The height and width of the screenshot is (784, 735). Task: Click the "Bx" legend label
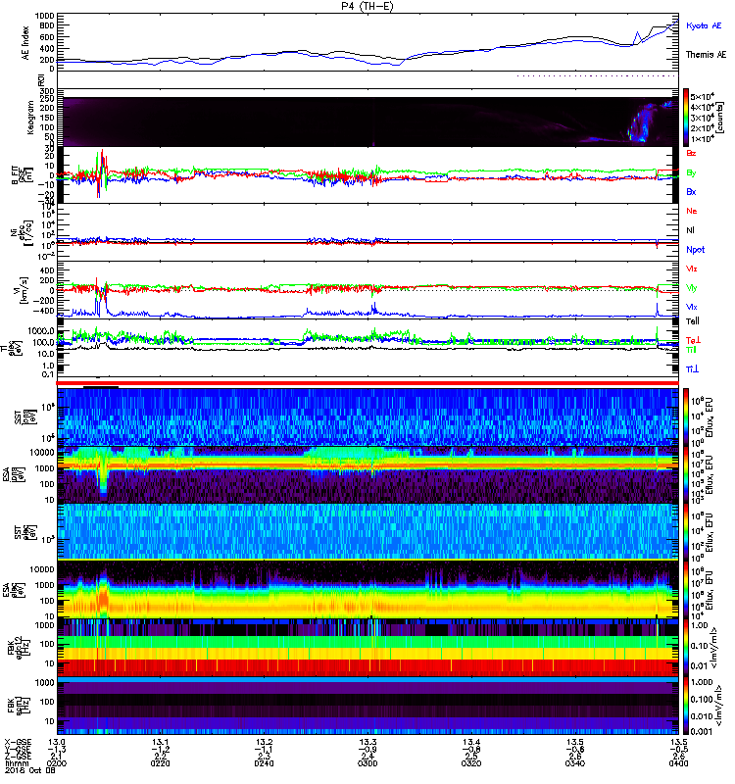tap(691, 192)
